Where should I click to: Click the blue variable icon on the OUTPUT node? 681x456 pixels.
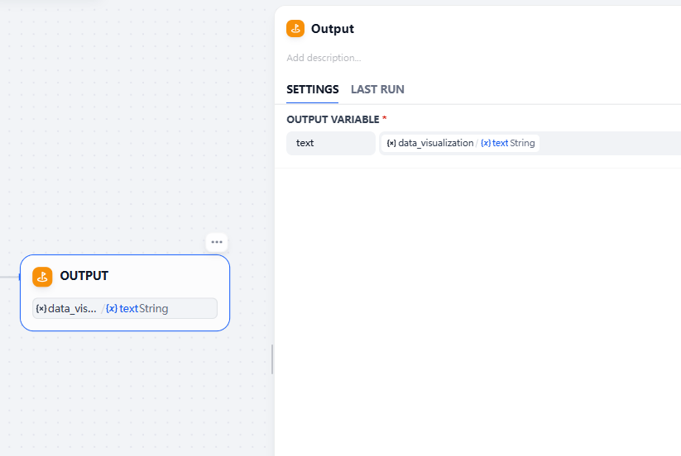click(x=112, y=309)
